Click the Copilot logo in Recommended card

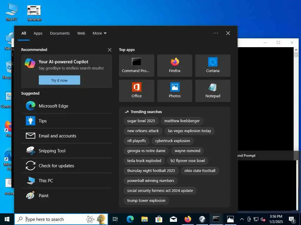click(30, 63)
